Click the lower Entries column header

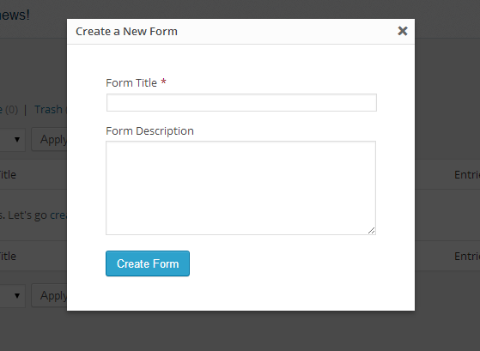pyautogui.click(x=467, y=256)
